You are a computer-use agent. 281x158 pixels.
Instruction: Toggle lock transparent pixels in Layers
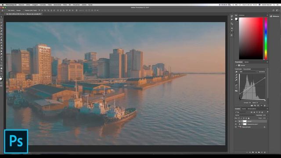point(239,118)
